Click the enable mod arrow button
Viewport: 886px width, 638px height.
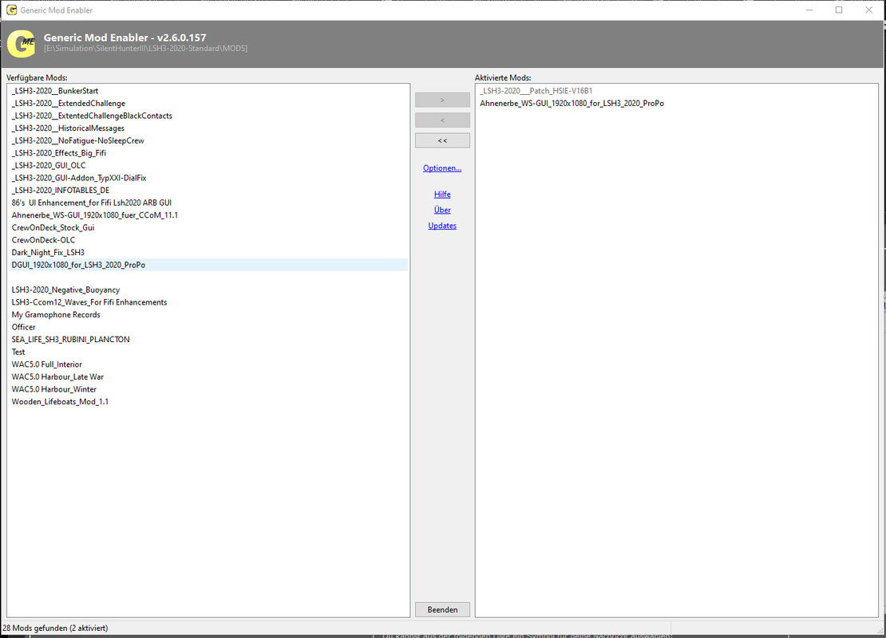[x=442, y=100]
